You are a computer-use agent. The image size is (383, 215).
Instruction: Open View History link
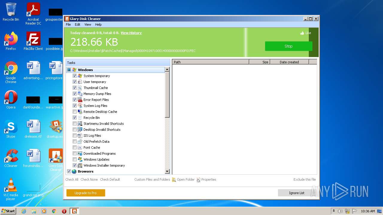coord(131,33)
